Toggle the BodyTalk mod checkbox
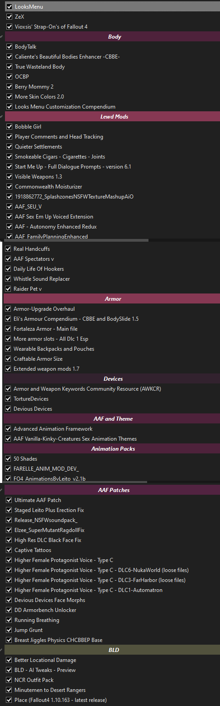Image resolution: width=220 pixels, height=706 pixels. [10, 47]
